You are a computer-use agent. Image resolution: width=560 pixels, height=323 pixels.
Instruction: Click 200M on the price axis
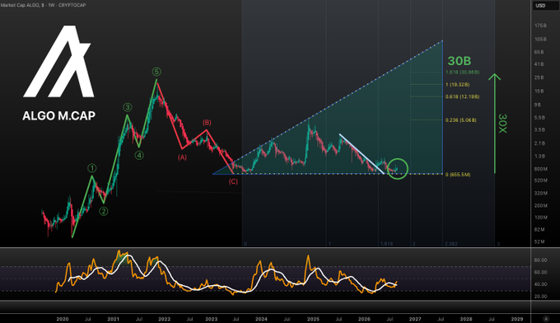click(541, 206)
